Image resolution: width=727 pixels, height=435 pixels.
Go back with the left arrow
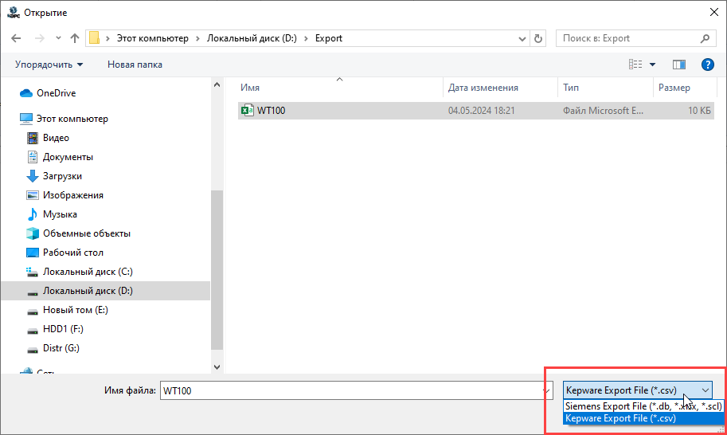pyautogui.click(x=16, y=38)
